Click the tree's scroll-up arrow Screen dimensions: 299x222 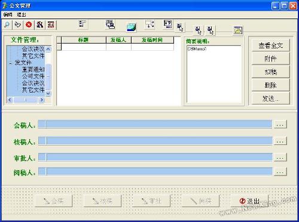tap(48, 49)
